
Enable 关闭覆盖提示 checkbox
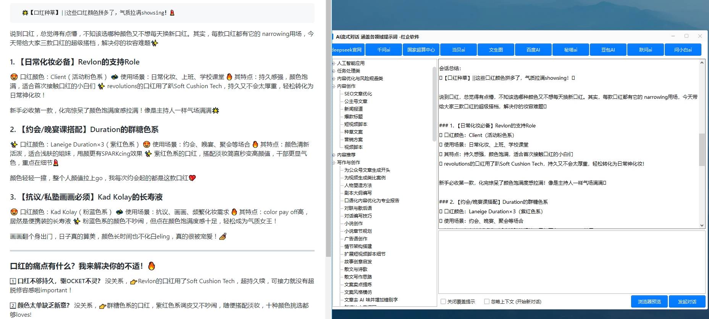(443, 301)
